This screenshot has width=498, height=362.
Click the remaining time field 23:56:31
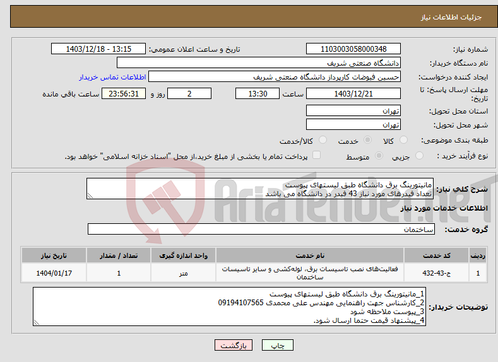tap(124, 93)
